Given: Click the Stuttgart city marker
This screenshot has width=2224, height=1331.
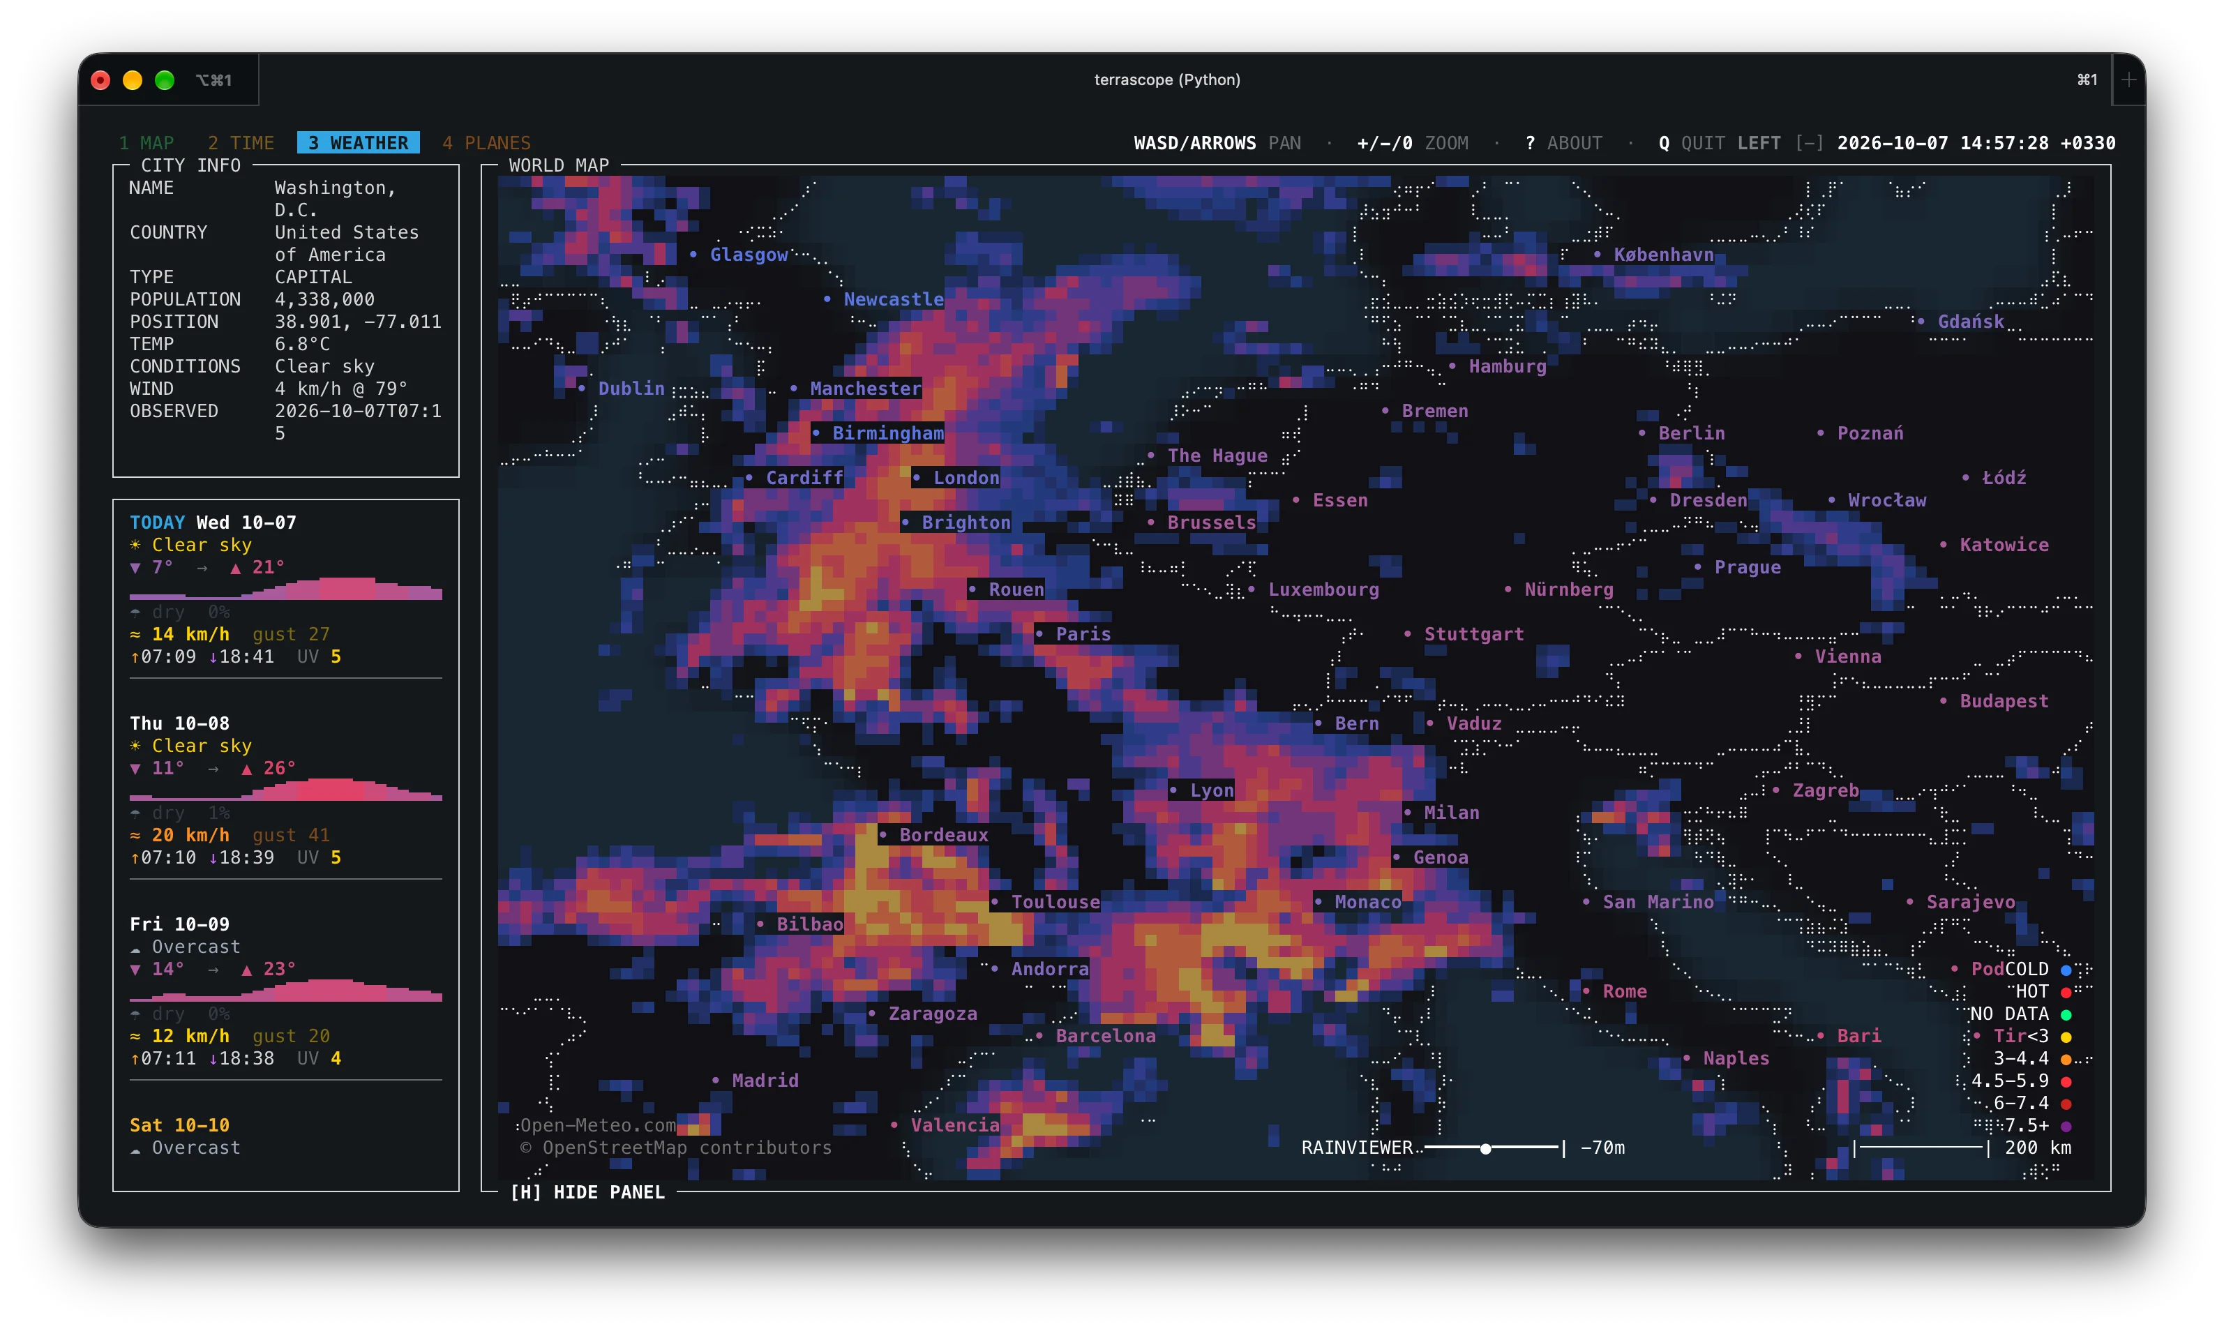Looking at the screenshot, I should tap(1464, 634).
